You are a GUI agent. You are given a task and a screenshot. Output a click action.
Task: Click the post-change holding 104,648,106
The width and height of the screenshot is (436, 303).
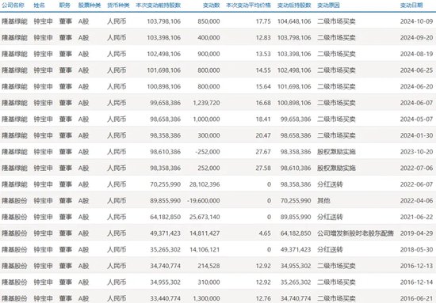(294, 21)
